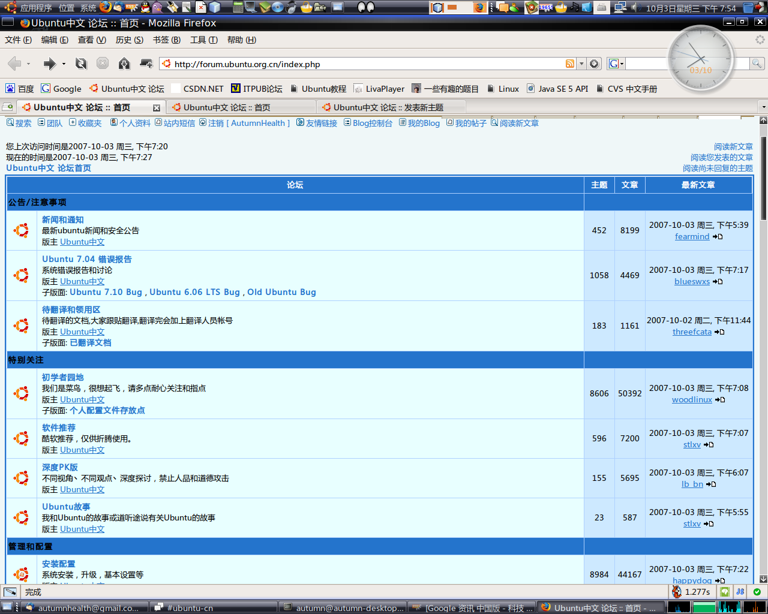Open the user profile link stlxv in 软件推荐 row
768x614 pixels.
[692, 444]
